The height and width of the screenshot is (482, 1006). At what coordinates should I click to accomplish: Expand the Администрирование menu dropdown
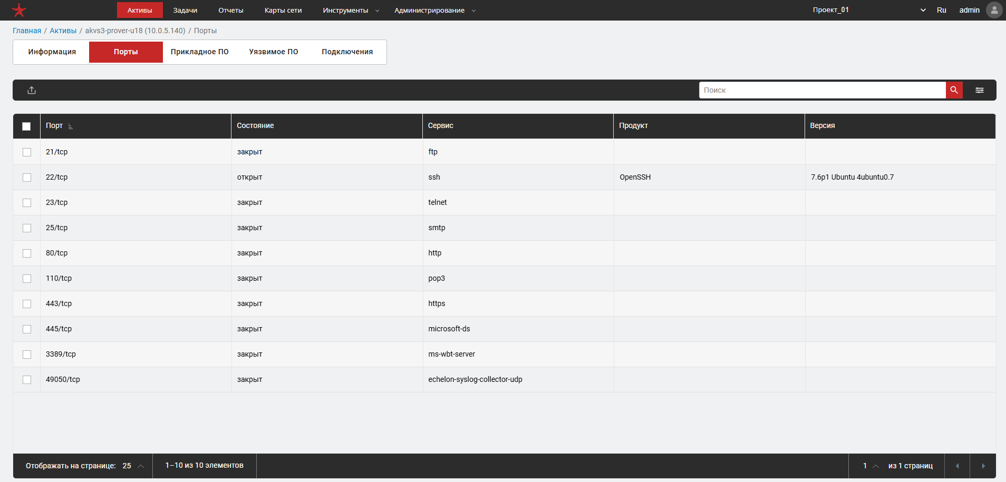point(434,10)
